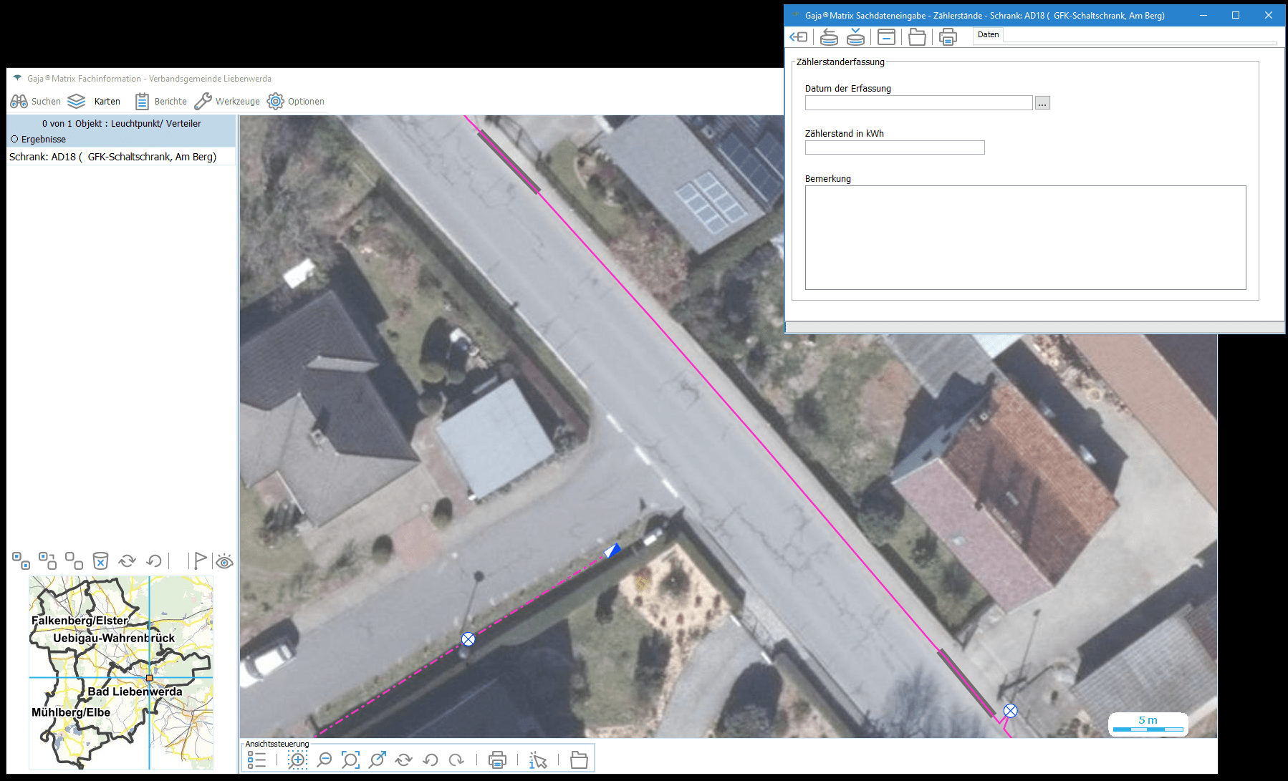Select the Ergebnisse radio button
The image size is (1288, 781).
(x=14, y=139)
